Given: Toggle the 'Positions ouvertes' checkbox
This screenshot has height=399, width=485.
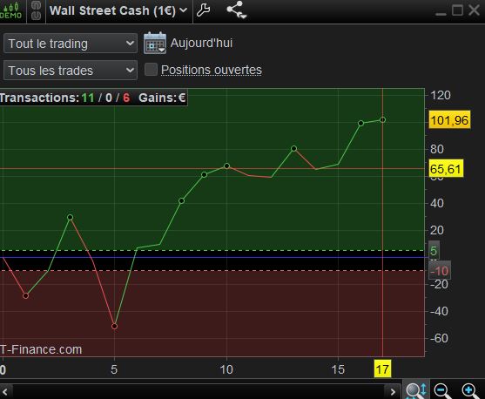Looking at the screenshot, I should point(151,70).
